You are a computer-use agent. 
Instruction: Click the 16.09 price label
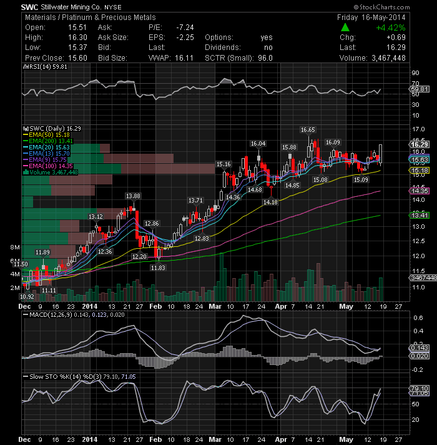point(333,142)
